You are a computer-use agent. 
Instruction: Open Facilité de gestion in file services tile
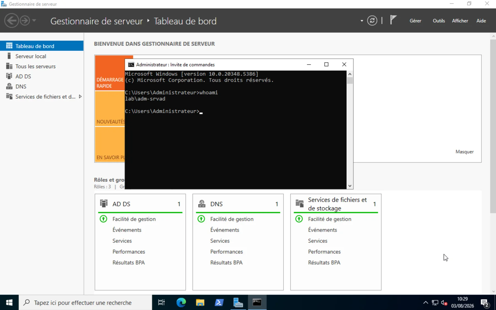tap(330, 219)
